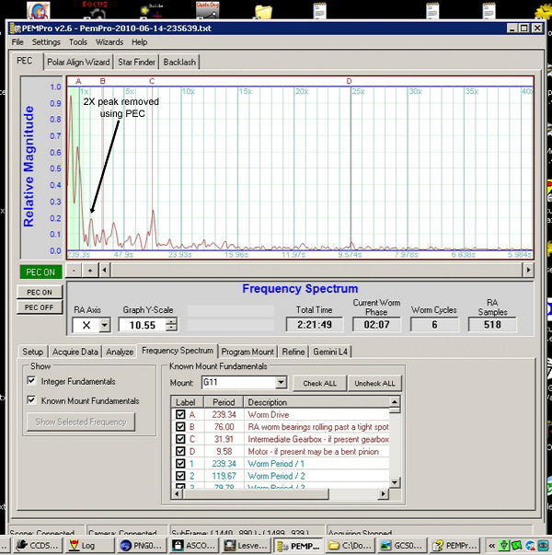Open the RA Axis dropdown
The width and height of the screenshot is (552, 555).
tap(104, 325)
